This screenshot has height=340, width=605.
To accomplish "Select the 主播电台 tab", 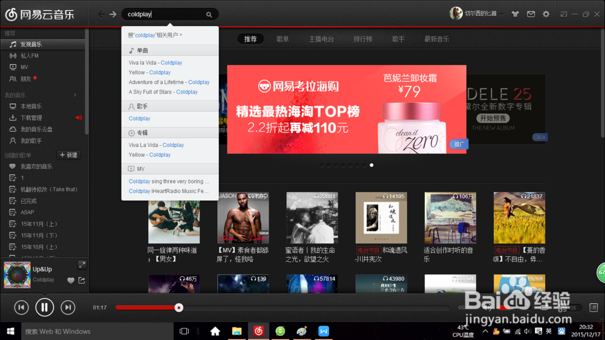I will (x=321, y=39).
